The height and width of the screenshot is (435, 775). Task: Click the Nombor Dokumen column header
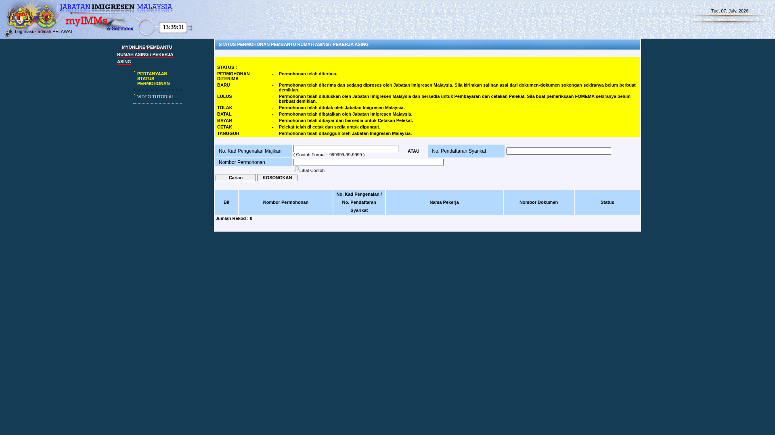click(539, 202)
